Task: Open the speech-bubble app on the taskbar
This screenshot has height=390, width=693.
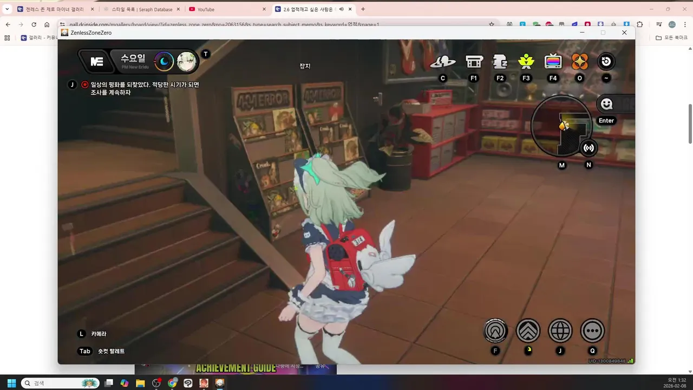Action: coord(188,383)
